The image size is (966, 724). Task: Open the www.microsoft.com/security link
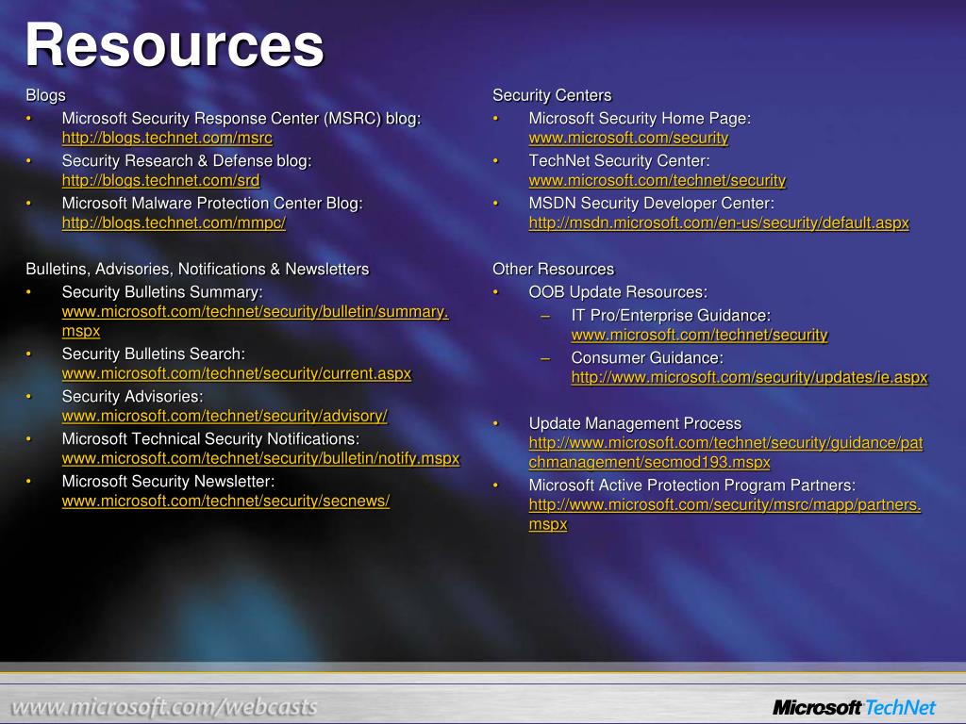tap(628, 138)
